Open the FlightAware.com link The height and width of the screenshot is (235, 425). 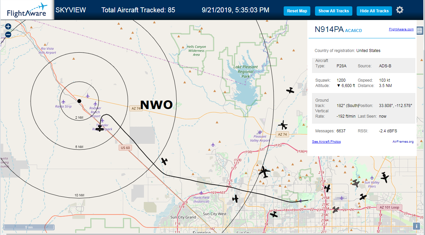point(401,29)
